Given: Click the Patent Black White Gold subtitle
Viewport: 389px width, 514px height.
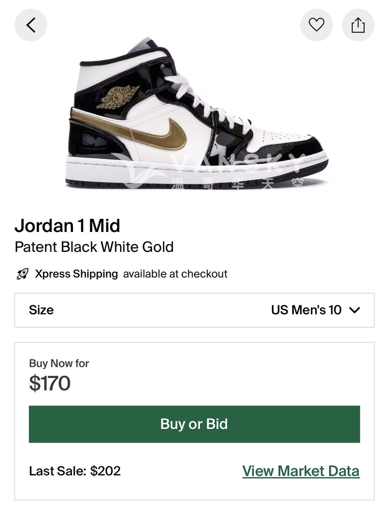Looking at the screenshot, I should pyautogui.click(x=94, y=247).
